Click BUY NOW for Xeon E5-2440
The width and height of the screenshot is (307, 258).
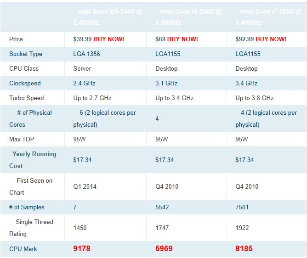[108, 39]
